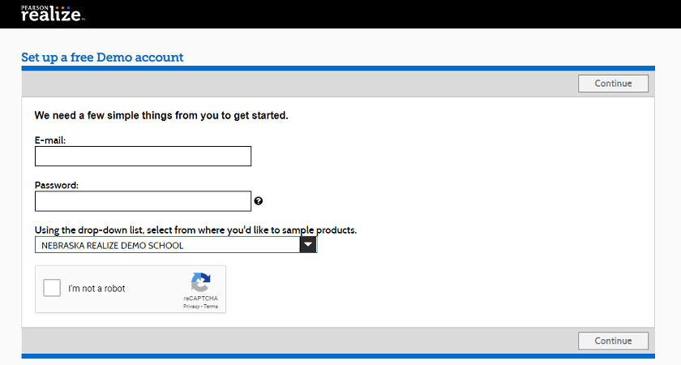Click the password help question mark icon
Image resolution: width=681 pixels, height=365 pixels.
coord(259,201)
